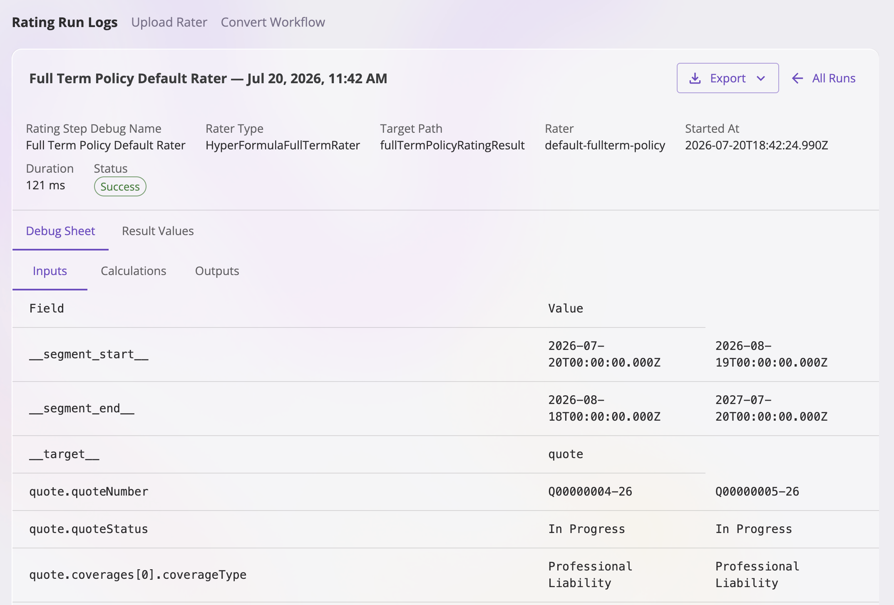Click second Professional Liability value
The image size is (894, 605).
757,575
